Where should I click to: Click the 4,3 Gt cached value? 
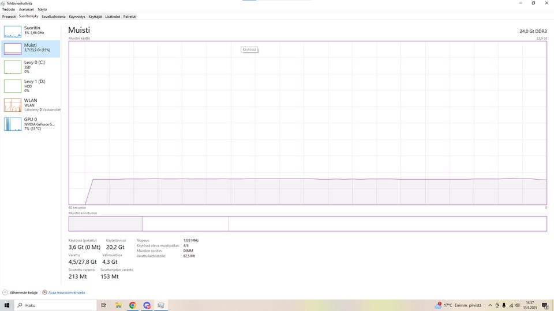(x=110, y=261)
